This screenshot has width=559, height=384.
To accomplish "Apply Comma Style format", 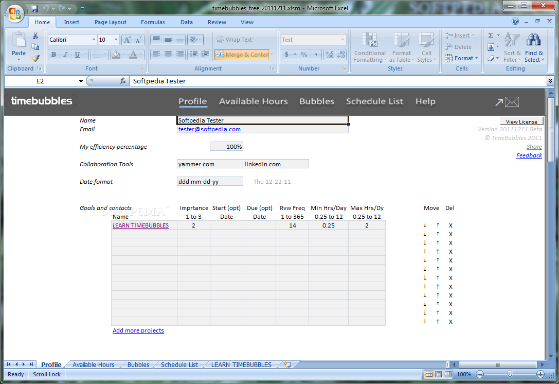I will [316, 55].
